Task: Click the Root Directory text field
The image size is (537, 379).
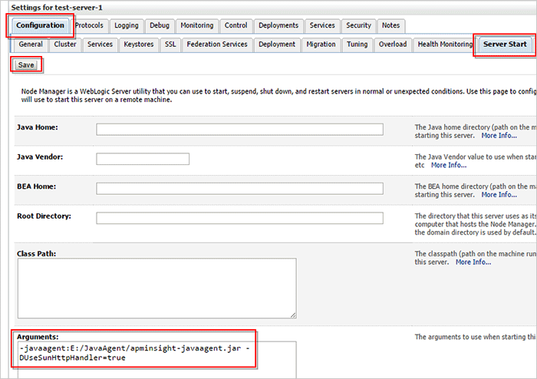Action: 239,218
